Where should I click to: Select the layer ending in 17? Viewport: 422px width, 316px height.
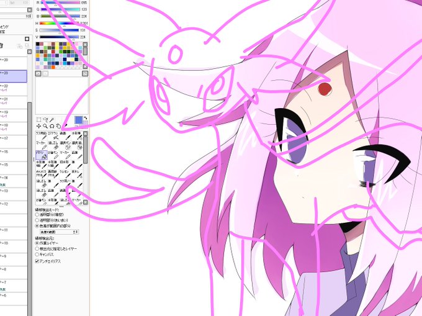click(x=14, y=142)
